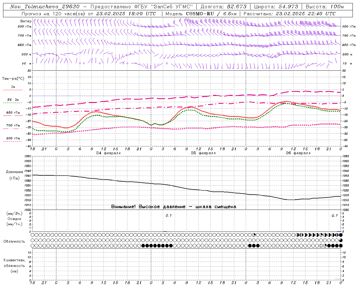Click the 'Облачность' cloud cover row label
Viewport: 357px width, 285px height.
(14, 241)
